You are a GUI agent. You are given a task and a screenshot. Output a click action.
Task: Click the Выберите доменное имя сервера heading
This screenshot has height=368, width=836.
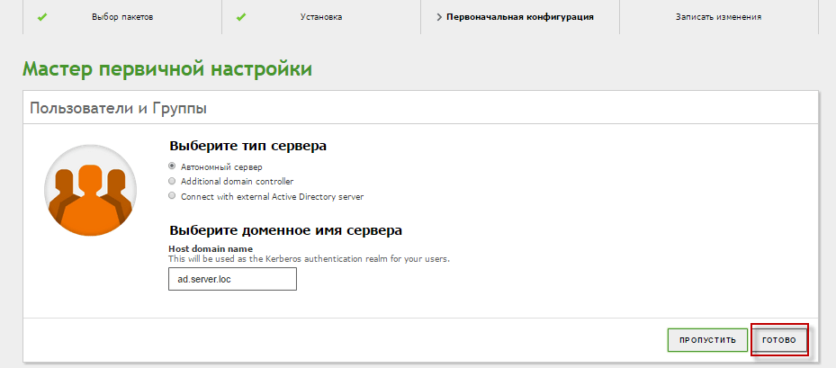285,229
